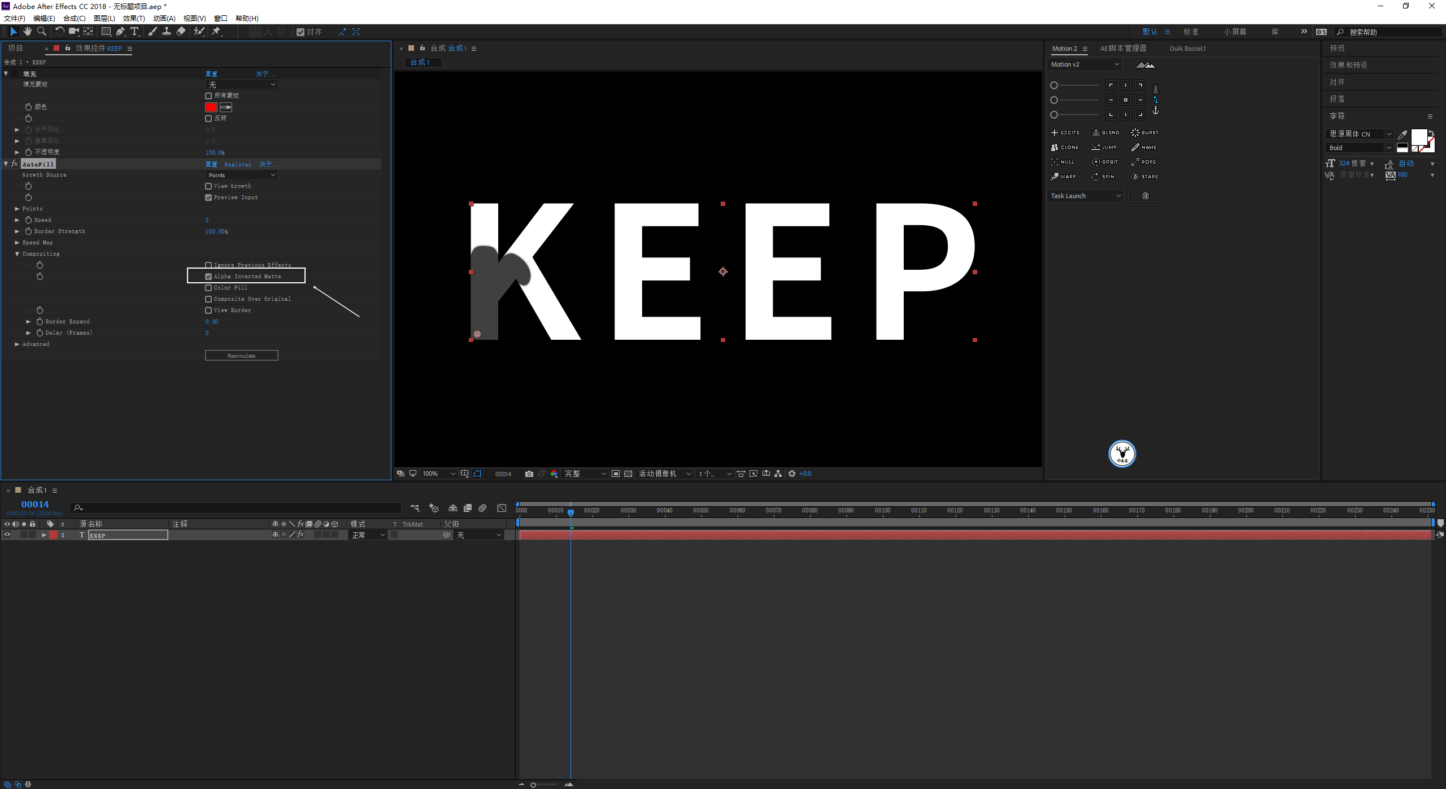
Task: Select the Zoom tool in toolbar
Action: 41,32
